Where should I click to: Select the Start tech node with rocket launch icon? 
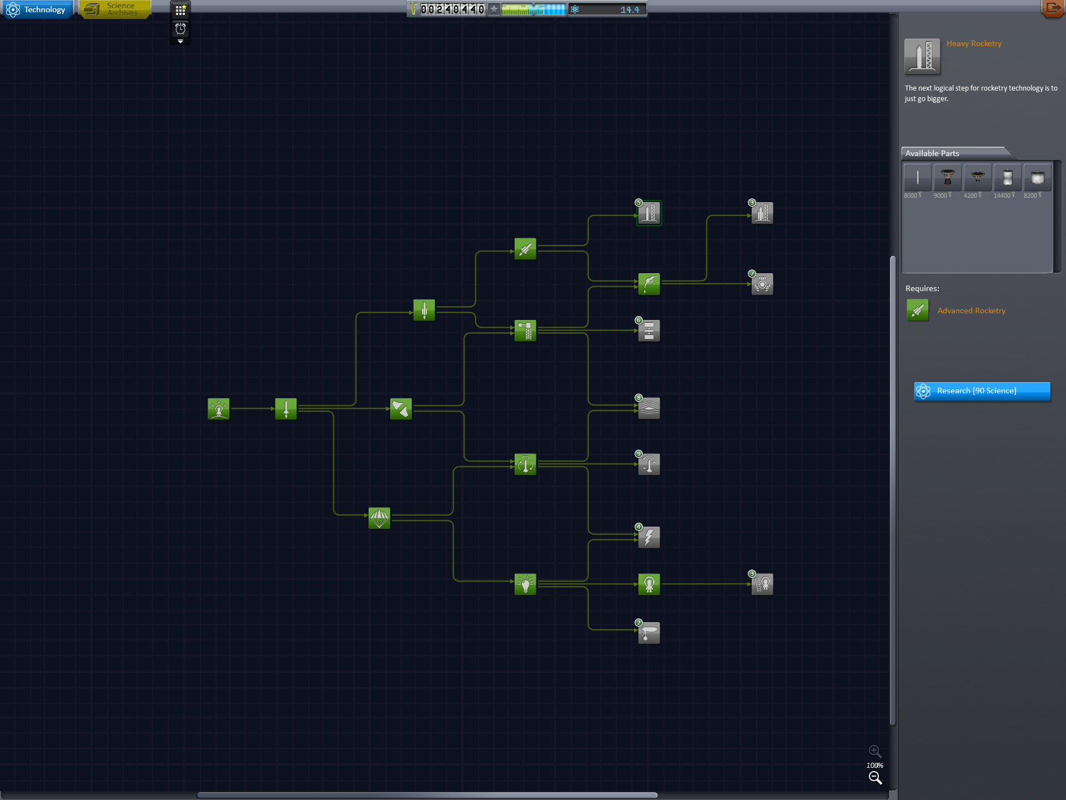[218, 409]
